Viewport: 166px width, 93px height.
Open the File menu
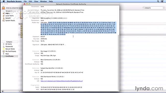tap(25, 1)
